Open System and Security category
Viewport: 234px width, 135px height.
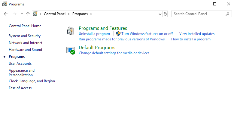click(25, 36)
